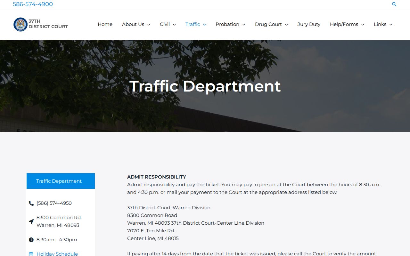
Task: Click the 37th District Court seal logo
Action: click(20, 24)
